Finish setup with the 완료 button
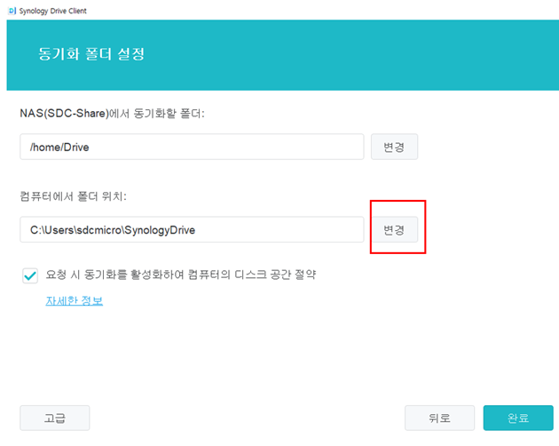 (x=518, y=418)
